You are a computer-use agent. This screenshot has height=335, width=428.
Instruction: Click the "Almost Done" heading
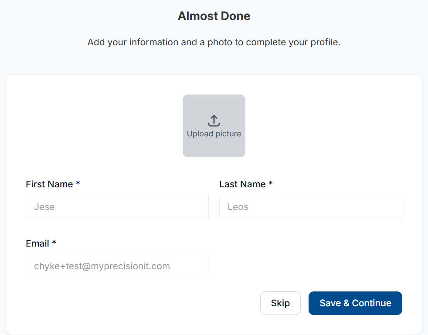pyautogui.click(x=214, y=16)
